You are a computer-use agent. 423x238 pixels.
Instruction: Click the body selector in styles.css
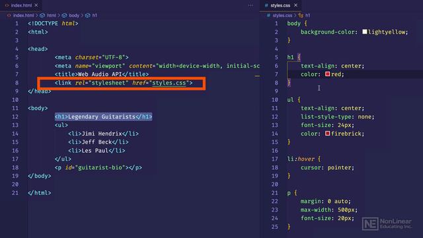tap(293, 24)
